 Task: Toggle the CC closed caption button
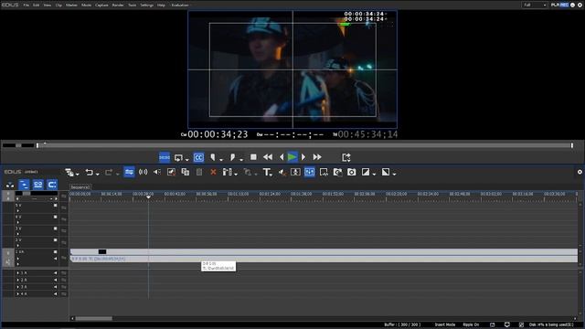click(x=198, y=157)
